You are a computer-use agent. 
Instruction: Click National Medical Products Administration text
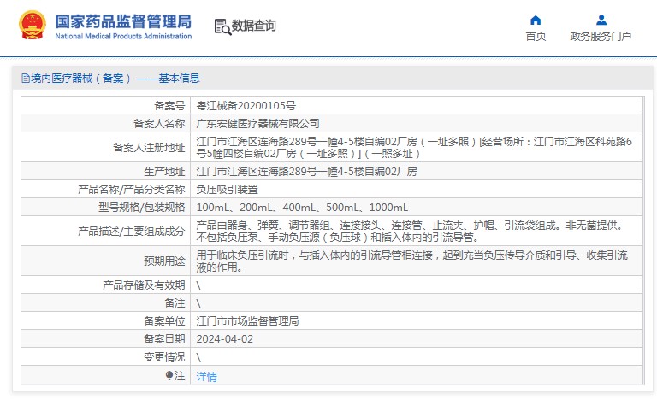pos(123,37)
